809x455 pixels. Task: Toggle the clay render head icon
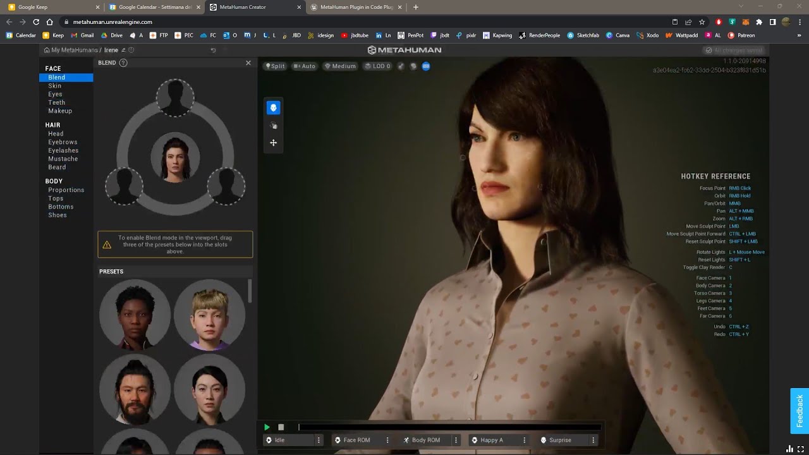(x=413, y=66)
